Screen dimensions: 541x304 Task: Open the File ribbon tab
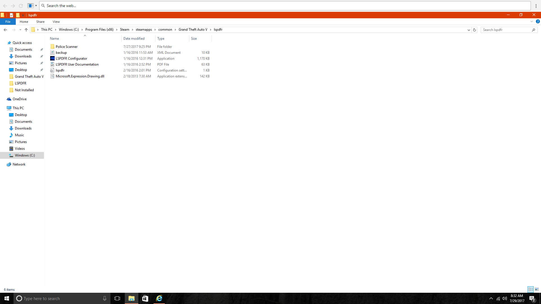pyautogui.click(x=8, y=22)
